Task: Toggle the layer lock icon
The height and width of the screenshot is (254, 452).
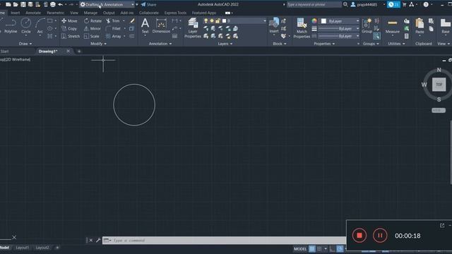Action: point(218,20)
